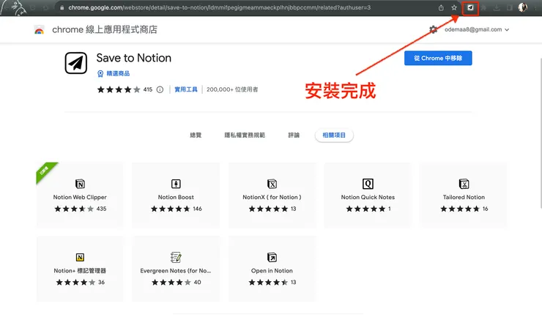This screenshot has width=542, height=320.
Task: Click the Save to Notion paper plane logo
Action: coord(76,63)
